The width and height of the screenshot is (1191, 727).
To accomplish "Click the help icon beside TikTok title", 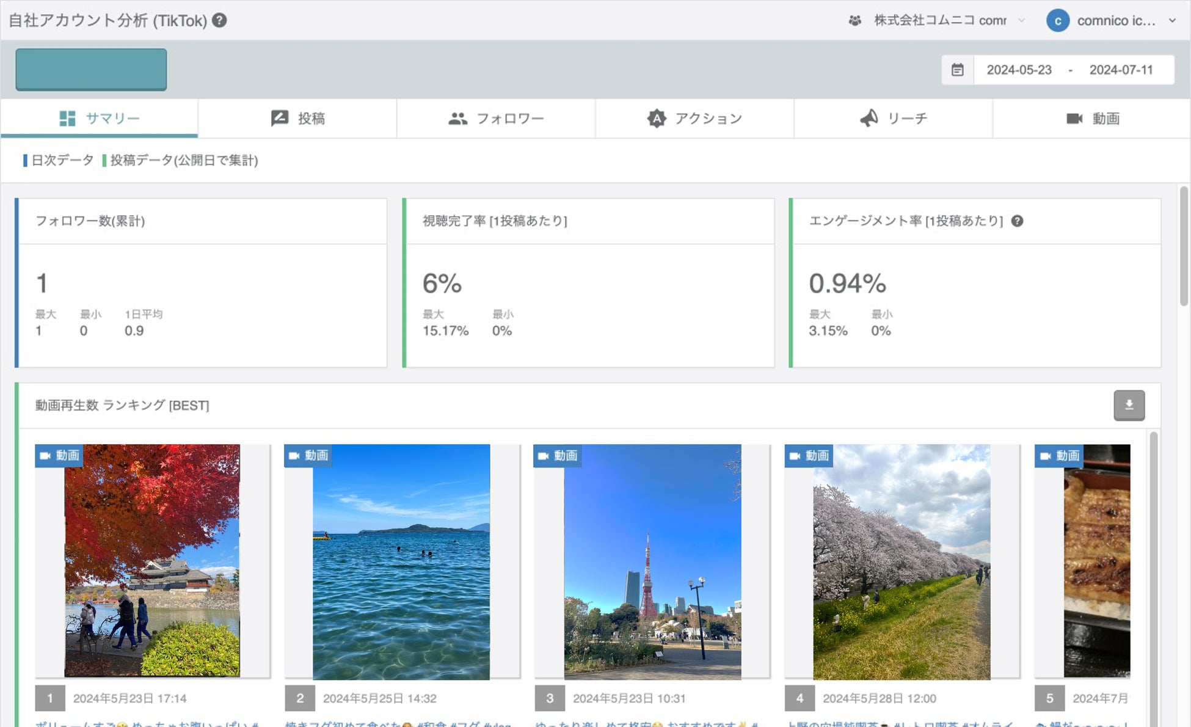I will (219, 20).
